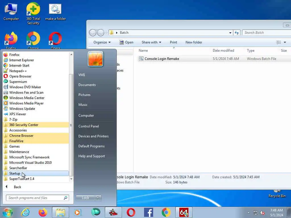
Task: Click Open in the Explorer toolbar
Action: click(x=126, y=42)
